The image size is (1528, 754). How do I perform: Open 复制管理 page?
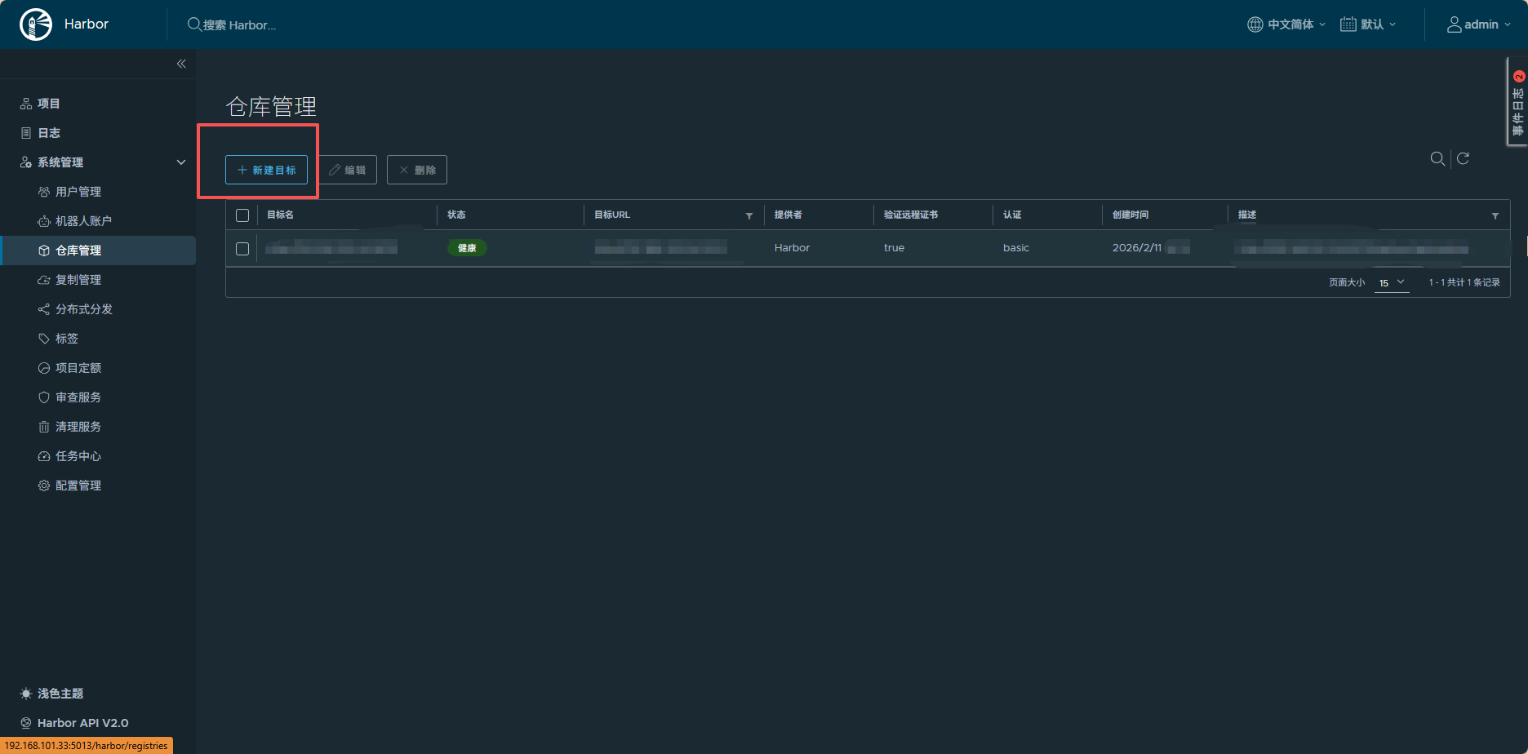click(x=78, y=280)
